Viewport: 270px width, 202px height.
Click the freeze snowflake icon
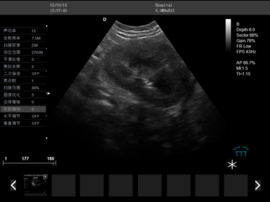pos(232,164)
